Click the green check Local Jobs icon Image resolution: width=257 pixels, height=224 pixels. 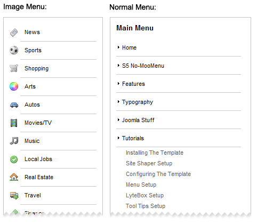pyautogui.click(x=14, y=159)
